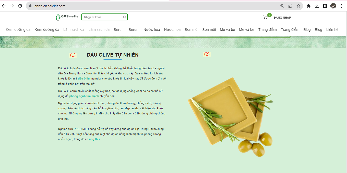Click the olive soap product image

pyautogui.click(x=230, y=117)
